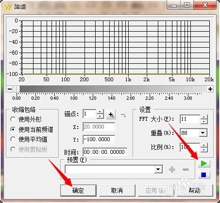
Task: Delete the current preset
Action: click(186, 169)
